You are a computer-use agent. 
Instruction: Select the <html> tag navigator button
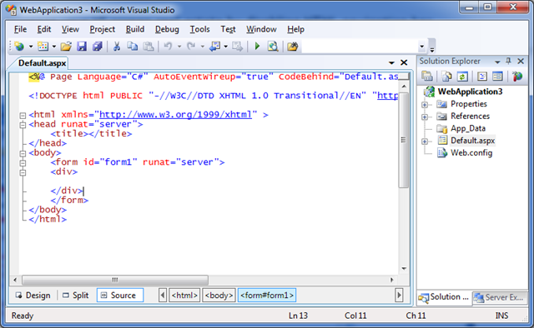(x=184, y=296)
